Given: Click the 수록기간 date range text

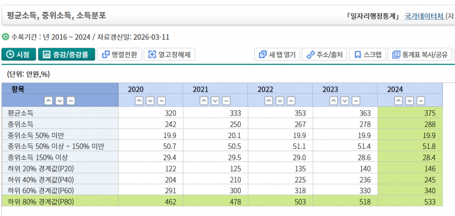Looking at the screenshot, I should point(90,37).
